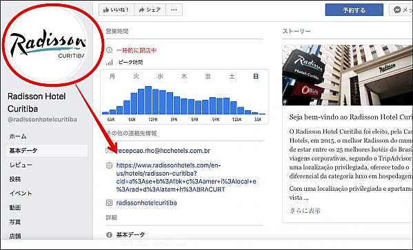Select 火 in the peak hours chart
Image resolution: width=413 pixels, height=250 pixels.
pos(136,76)
